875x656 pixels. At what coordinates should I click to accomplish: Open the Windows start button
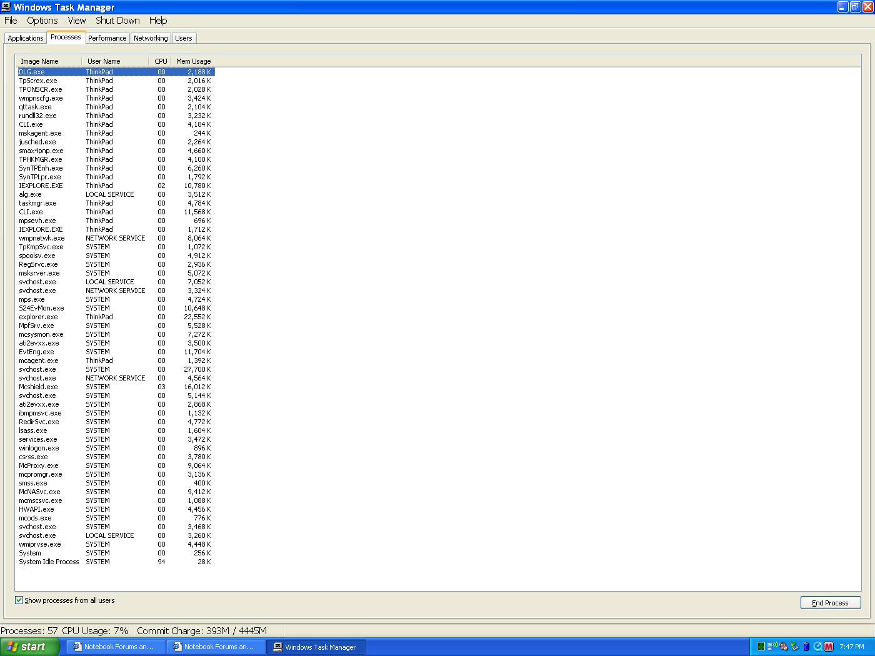point(30,647)
